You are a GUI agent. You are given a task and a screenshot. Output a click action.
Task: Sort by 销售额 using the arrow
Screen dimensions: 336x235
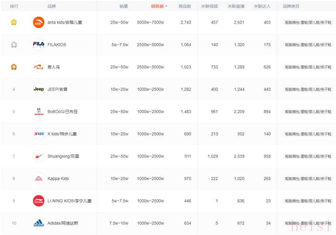[166, 7]
